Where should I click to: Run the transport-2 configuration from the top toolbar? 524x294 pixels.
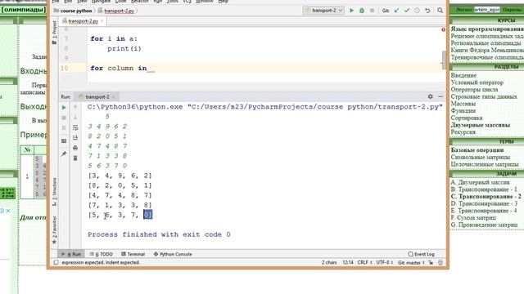pyautogui.click(x=351, y=11)
